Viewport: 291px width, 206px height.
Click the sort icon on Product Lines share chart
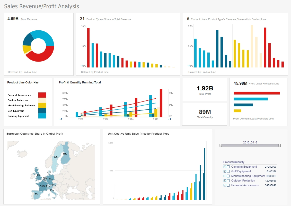pos(189,66)
